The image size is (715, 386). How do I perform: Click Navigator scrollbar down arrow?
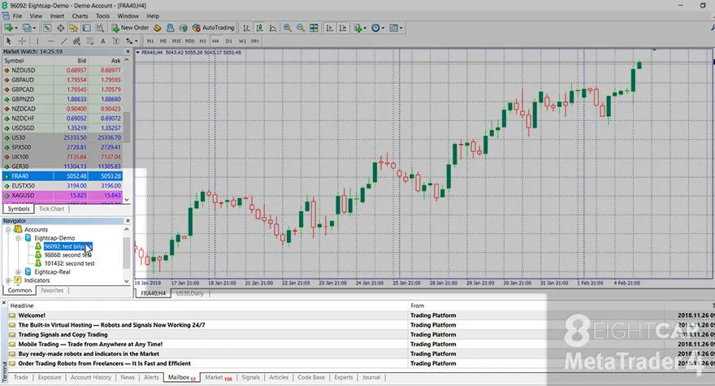click(x=127, y=281)
